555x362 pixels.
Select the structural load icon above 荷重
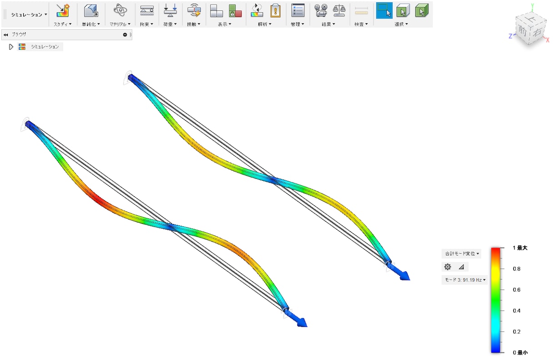(170, 10)
